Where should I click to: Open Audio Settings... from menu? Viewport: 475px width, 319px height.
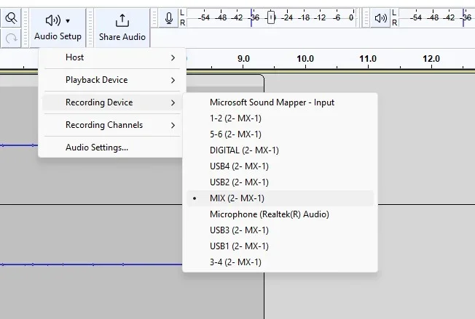[x=112, y=148]
